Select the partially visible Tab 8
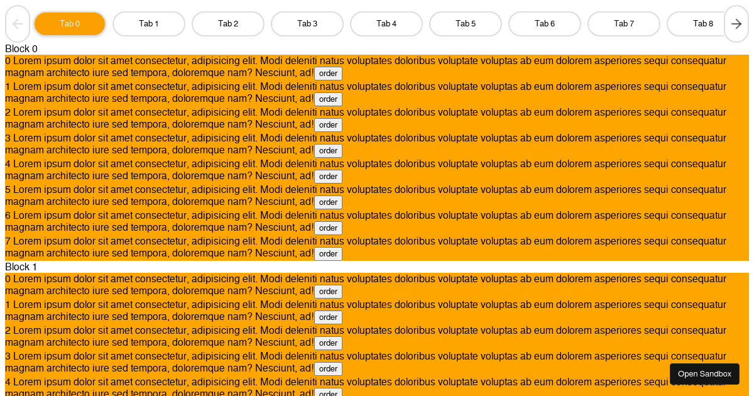754x396 pixels. click(697, 24)
